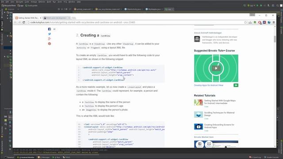Click the green shield extension icon in Chrome
The width and height of the screenshot is (283, 159).
pos(255,23)
